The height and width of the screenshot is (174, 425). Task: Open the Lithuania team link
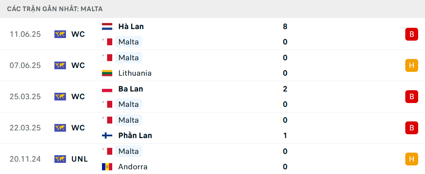point(135,73)
